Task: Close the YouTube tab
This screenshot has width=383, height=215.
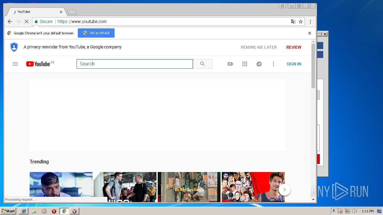Action: point(61,12)
